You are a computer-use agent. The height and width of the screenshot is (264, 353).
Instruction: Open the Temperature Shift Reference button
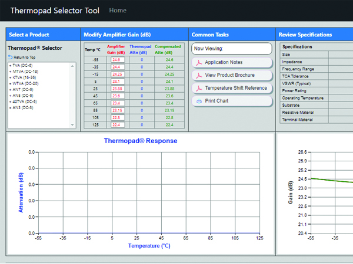click(232, 88)
